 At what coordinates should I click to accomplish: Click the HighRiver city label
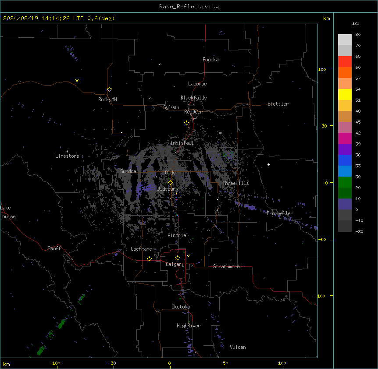point(189,326)
